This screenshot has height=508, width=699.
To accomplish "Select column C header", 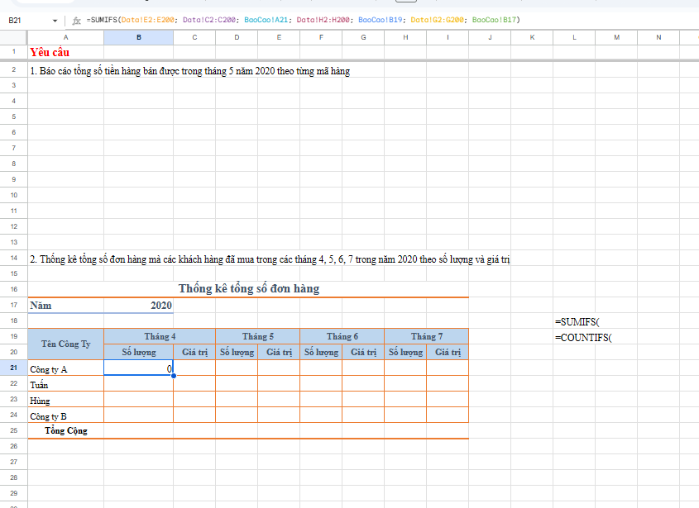I will [194, 37].
